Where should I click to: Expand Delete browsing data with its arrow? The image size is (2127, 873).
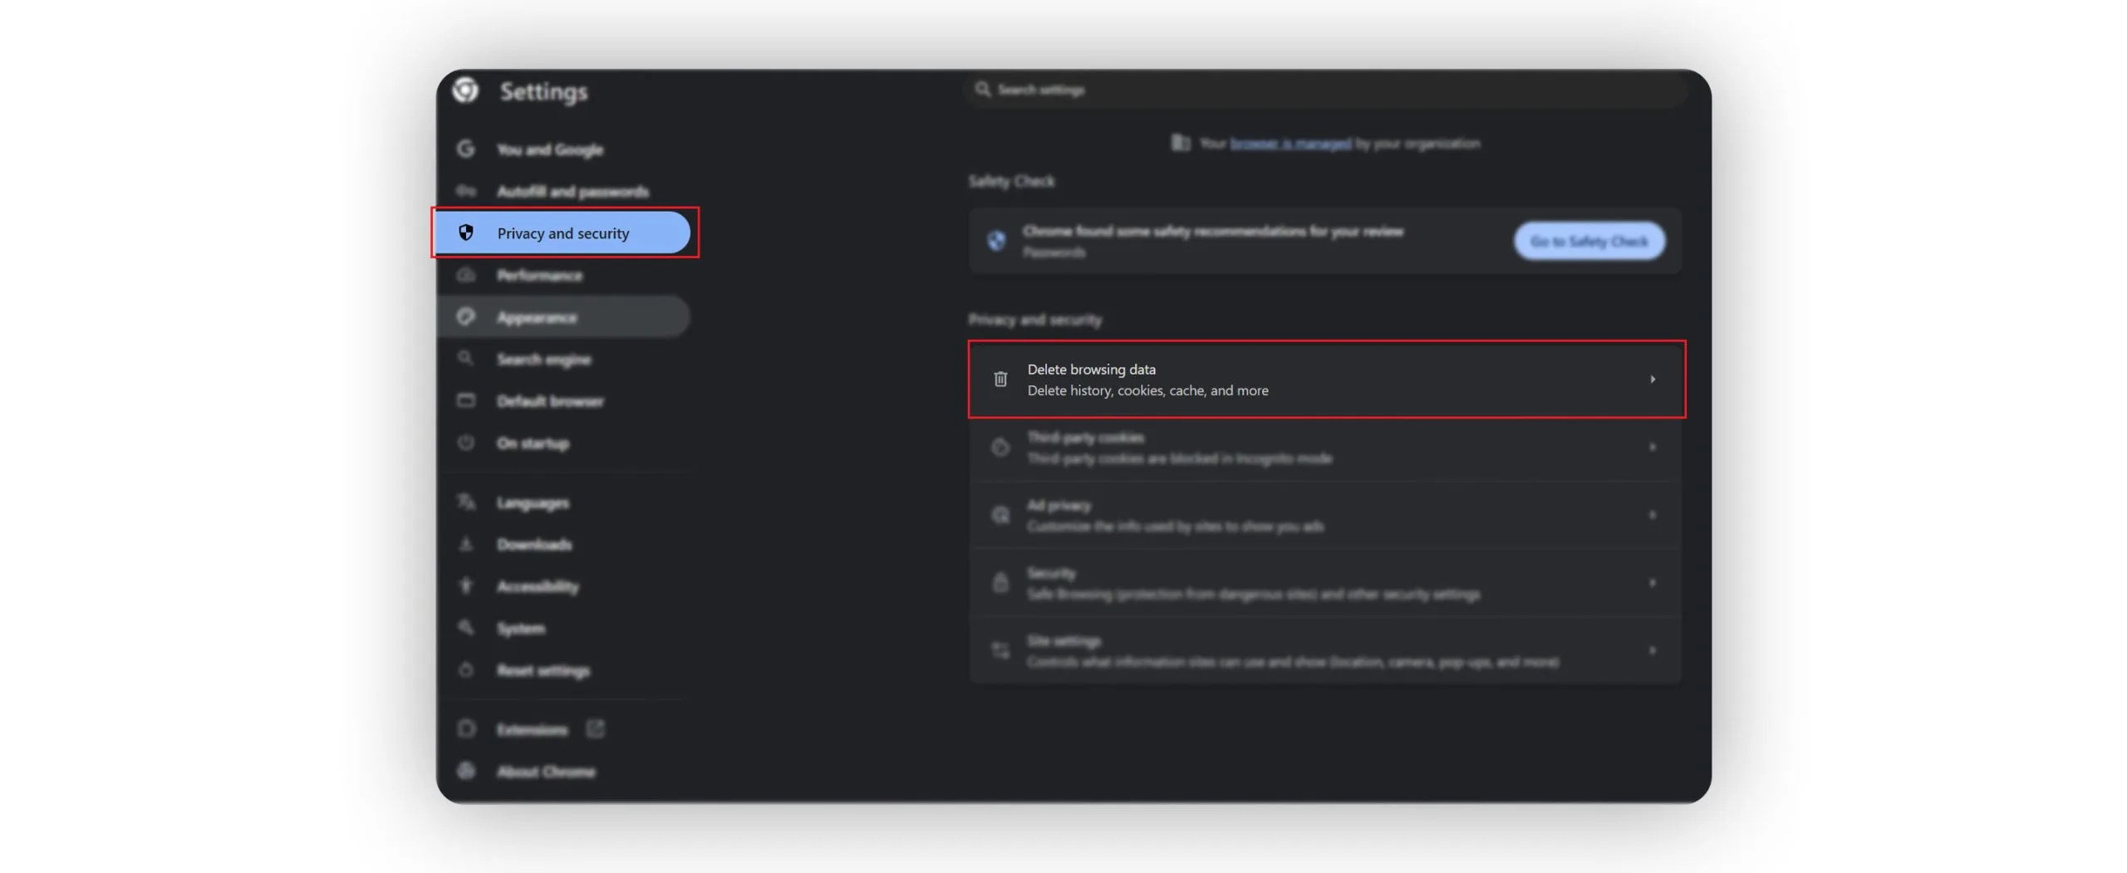point(1653,380)
